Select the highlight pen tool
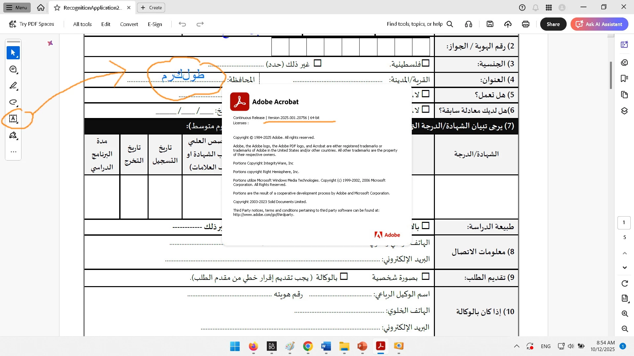Viewport: 634px width, 356px height. point(13,86)
